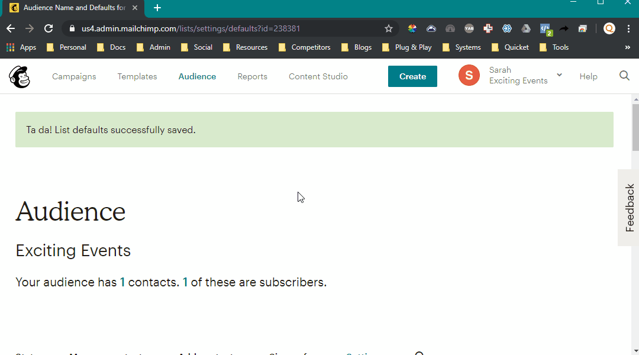
Task: Click the contacts count link '1'
Action: point(122,282)
